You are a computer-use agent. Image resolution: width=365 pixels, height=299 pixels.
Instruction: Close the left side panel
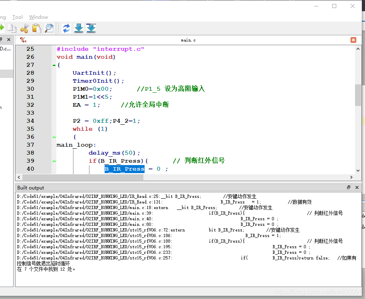click(9, 40)
